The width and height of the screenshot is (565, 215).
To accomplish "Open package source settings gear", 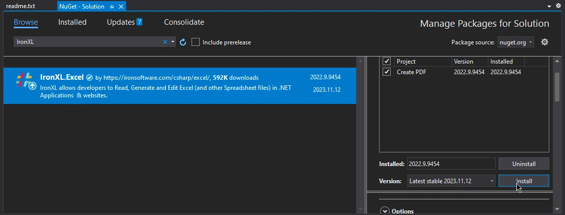I will point(545,42).
